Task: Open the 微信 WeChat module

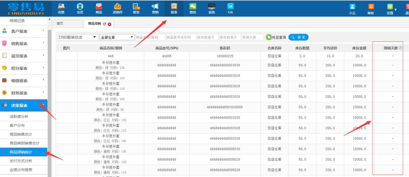Action: (193, 8)
